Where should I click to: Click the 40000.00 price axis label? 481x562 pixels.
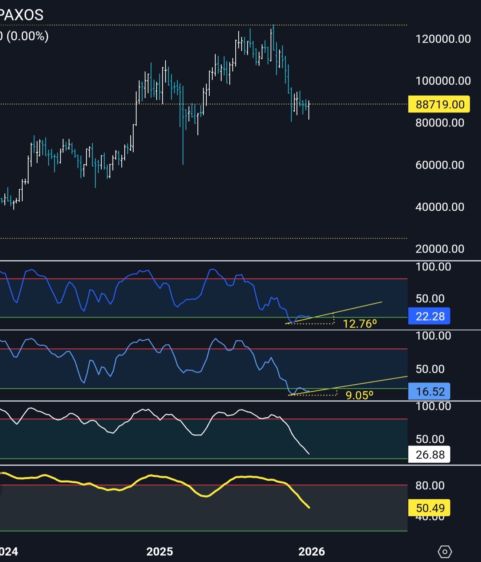tap(440, 207)
